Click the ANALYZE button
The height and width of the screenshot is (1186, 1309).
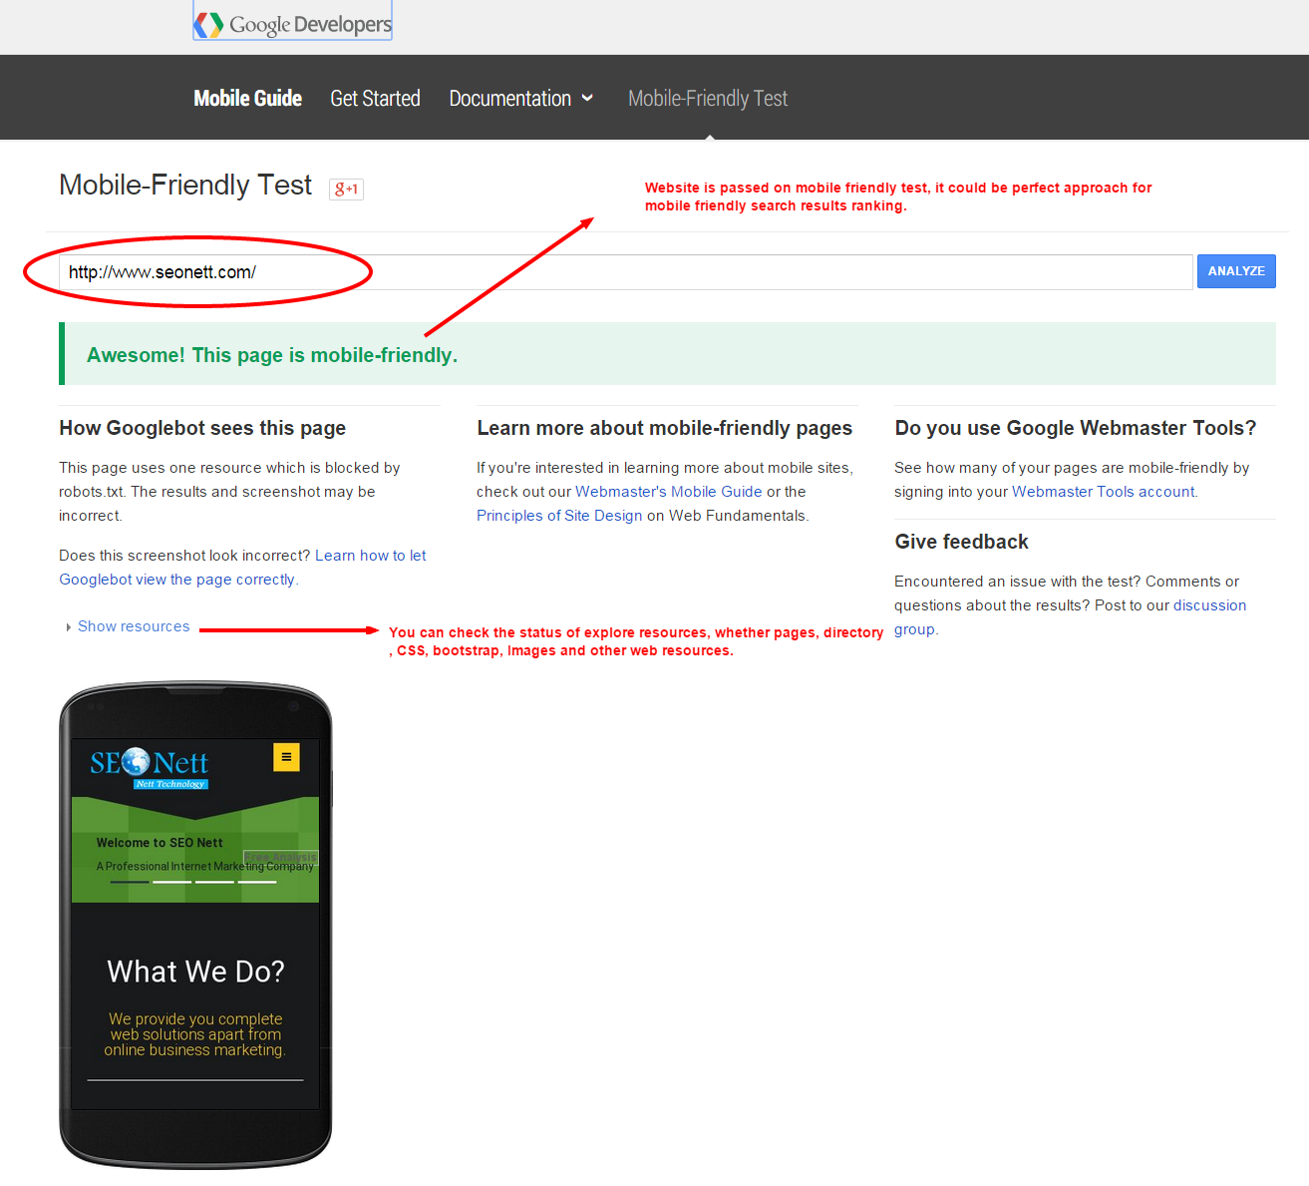point(1236,271)
